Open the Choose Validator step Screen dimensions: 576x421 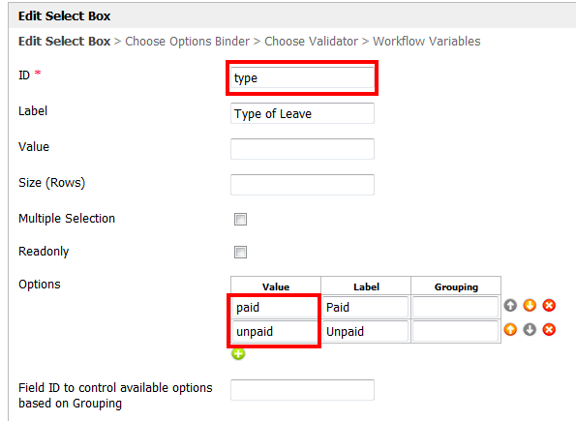pyautogui.click(x=311, y=42)
